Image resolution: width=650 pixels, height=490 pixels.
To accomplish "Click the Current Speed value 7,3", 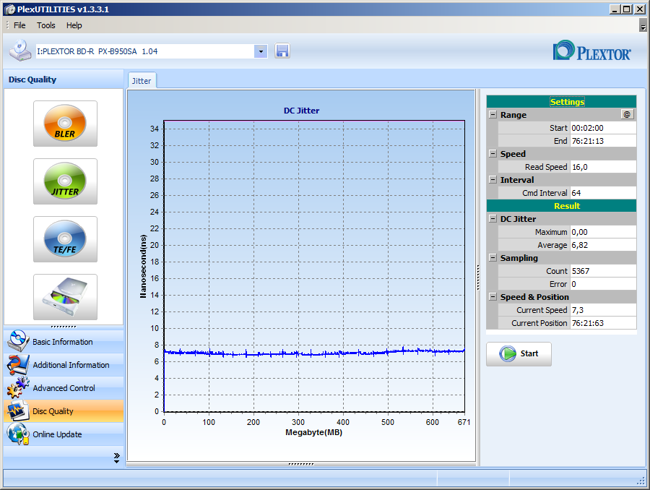I will click(x=603, y=310).
